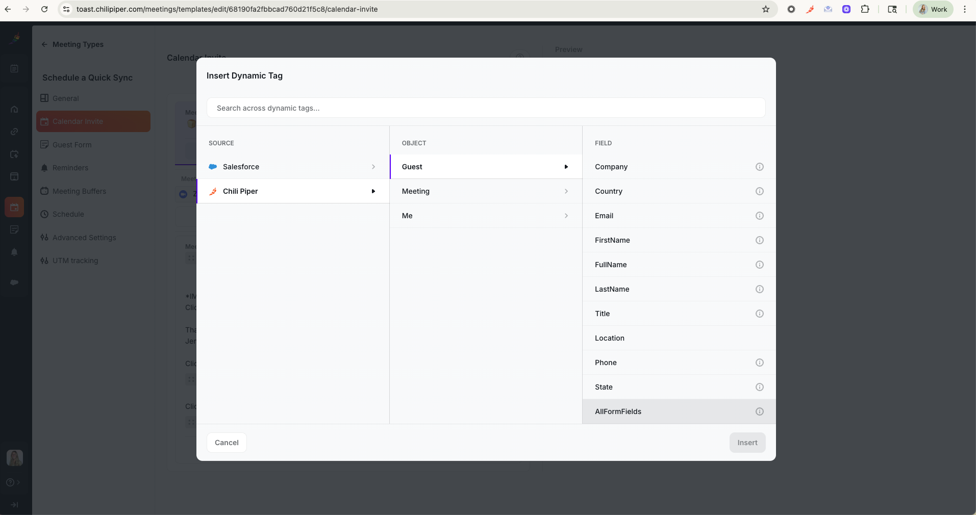Choose the FullName field
This screenshot has width=976, height=515.
point(611,265)
